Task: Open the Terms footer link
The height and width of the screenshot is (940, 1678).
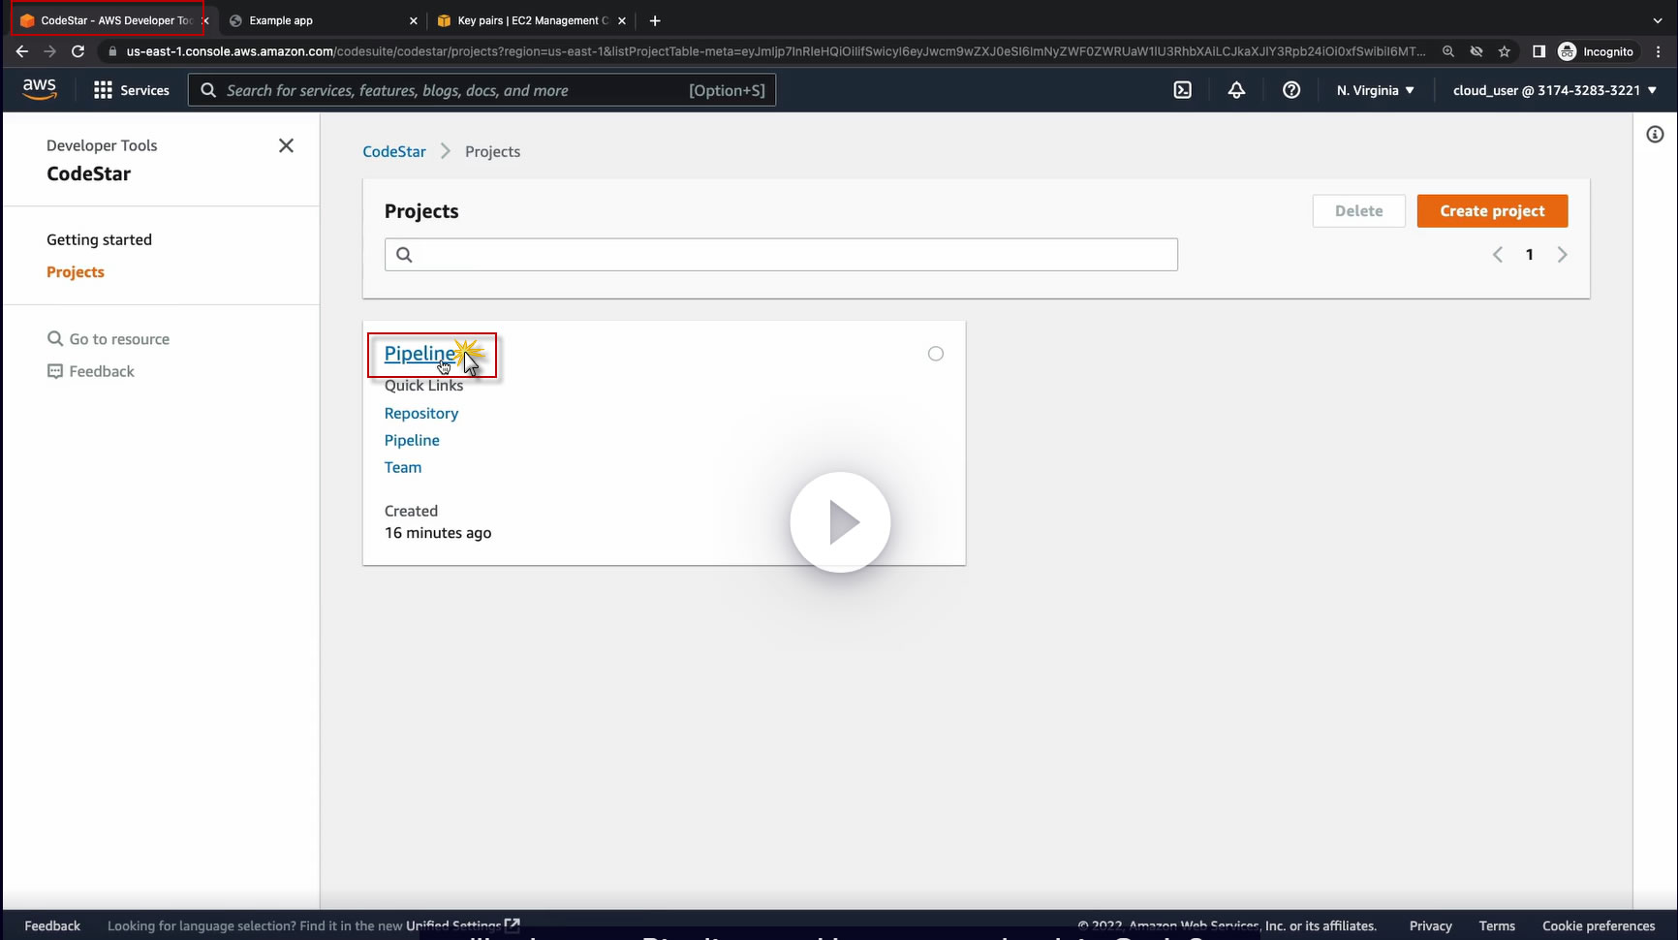Action: tap(1497, 925)
